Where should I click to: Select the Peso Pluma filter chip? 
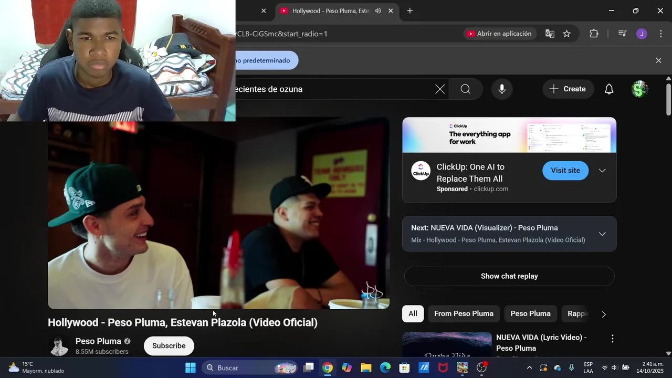530,313
